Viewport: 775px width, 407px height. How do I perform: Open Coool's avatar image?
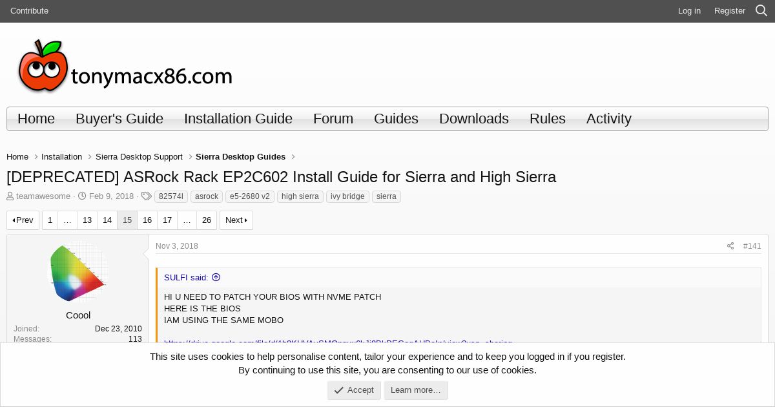point(78,273)
